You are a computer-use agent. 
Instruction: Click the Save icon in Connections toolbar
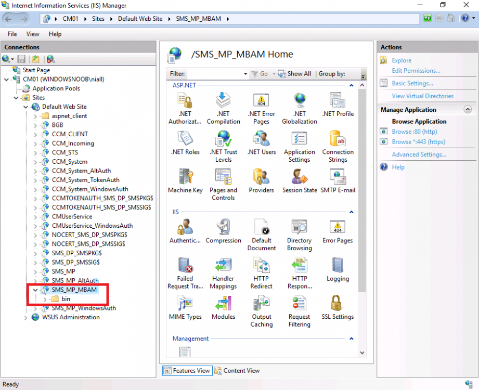coord(21,59)
